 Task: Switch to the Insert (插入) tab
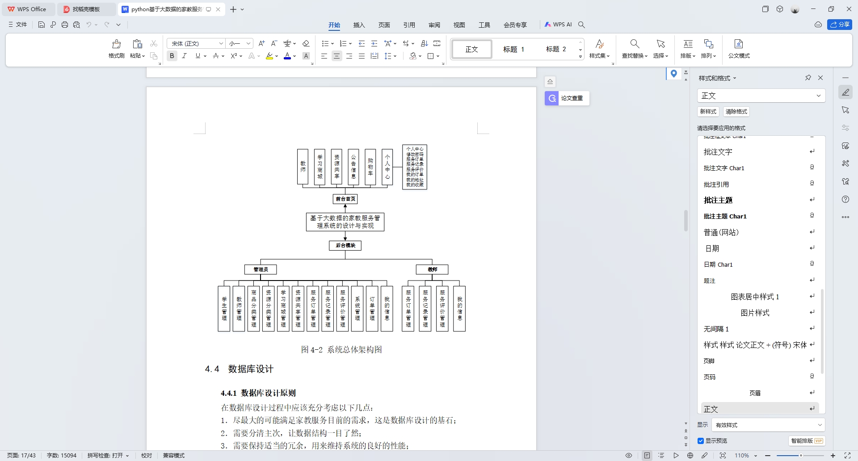point(359,25)
